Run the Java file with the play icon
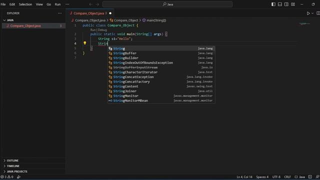The width and height of the screenshot is (320, 180). (308, 13)
